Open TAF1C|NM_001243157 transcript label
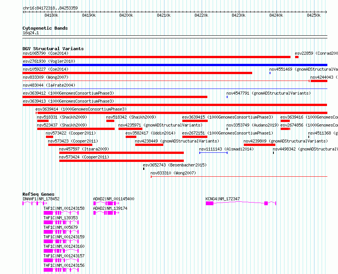This screenshot has height=274, width=338. [x=64, y=256]
